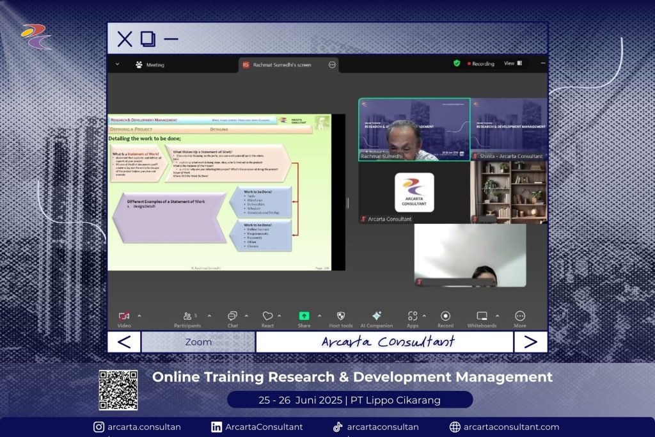This screenshot has height=437, width=655.
Task: Open the View layout button
Action: 513,63
